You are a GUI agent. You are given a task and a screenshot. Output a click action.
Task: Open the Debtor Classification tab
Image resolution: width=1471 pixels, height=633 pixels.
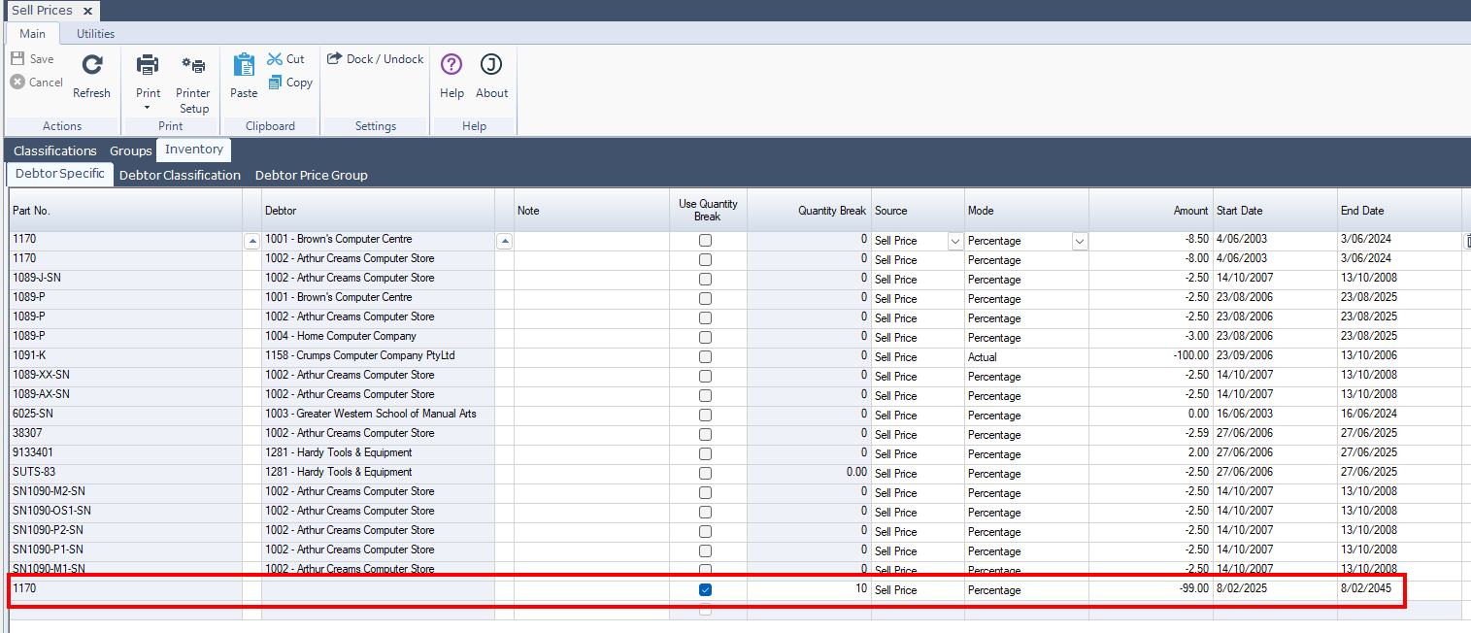pos(180,176)
